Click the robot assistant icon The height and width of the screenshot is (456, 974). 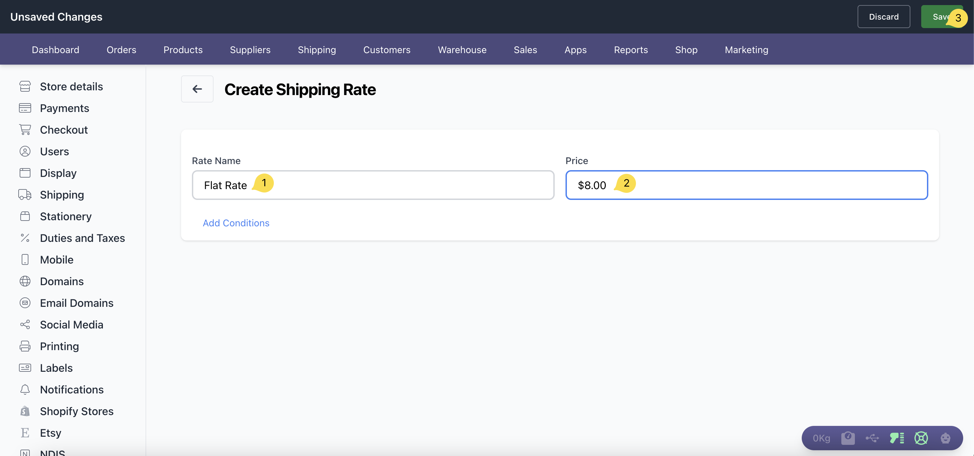(x=945, y=438)
